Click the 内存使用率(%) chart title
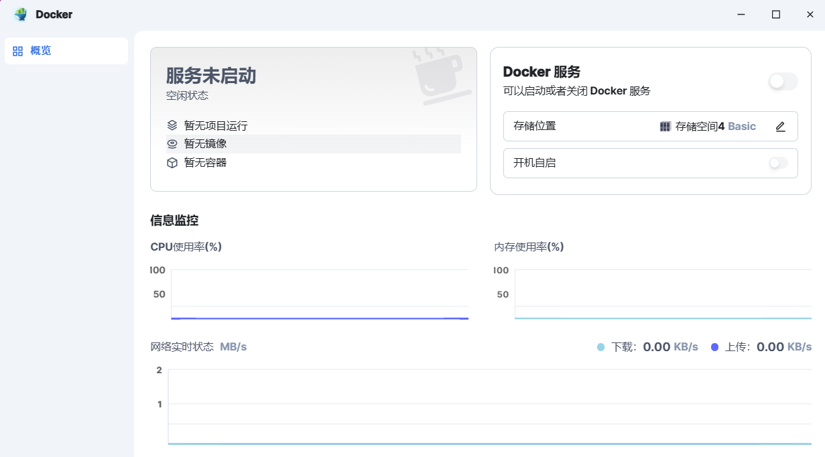825x457 pixels. 529,247
